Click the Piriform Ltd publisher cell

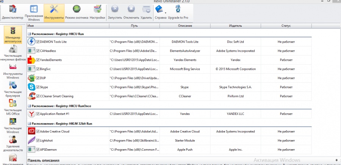pos(236,96)
